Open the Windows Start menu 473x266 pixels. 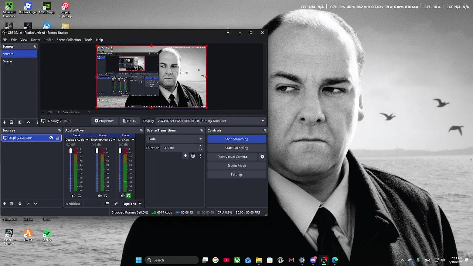(139, 260)
